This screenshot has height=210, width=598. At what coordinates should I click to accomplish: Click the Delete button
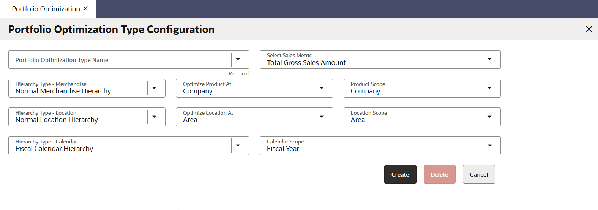click(x=439, y=174)
